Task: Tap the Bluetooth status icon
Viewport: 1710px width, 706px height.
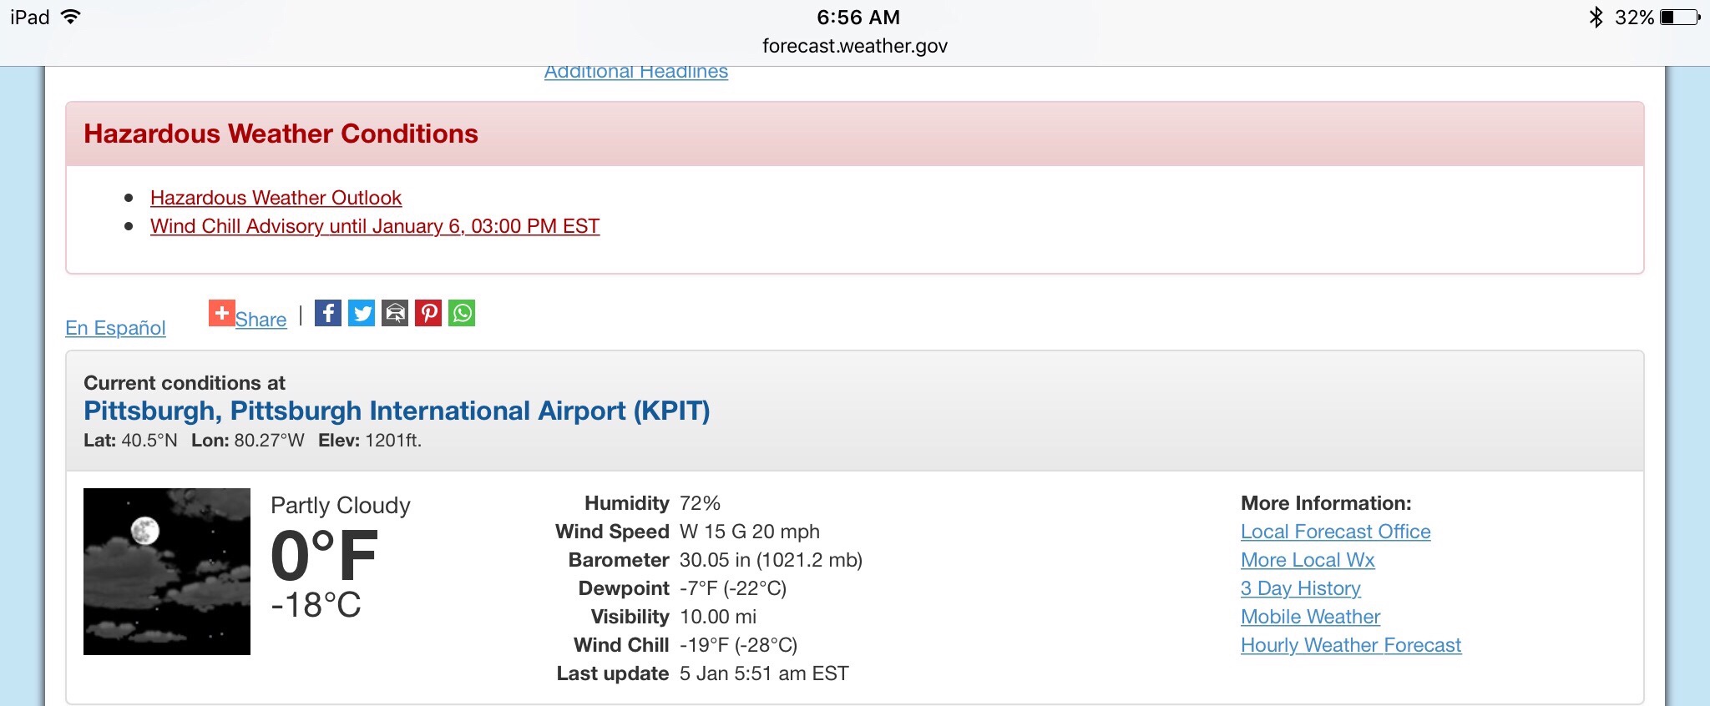Action: 1596,17
